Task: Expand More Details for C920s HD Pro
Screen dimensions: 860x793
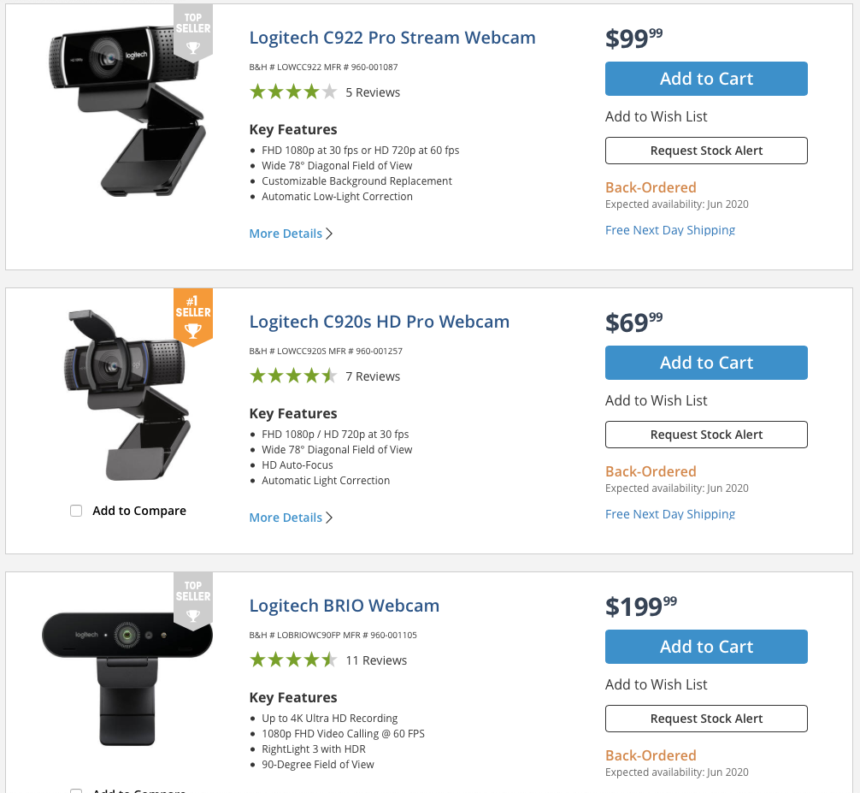Action: click(291, 518)
